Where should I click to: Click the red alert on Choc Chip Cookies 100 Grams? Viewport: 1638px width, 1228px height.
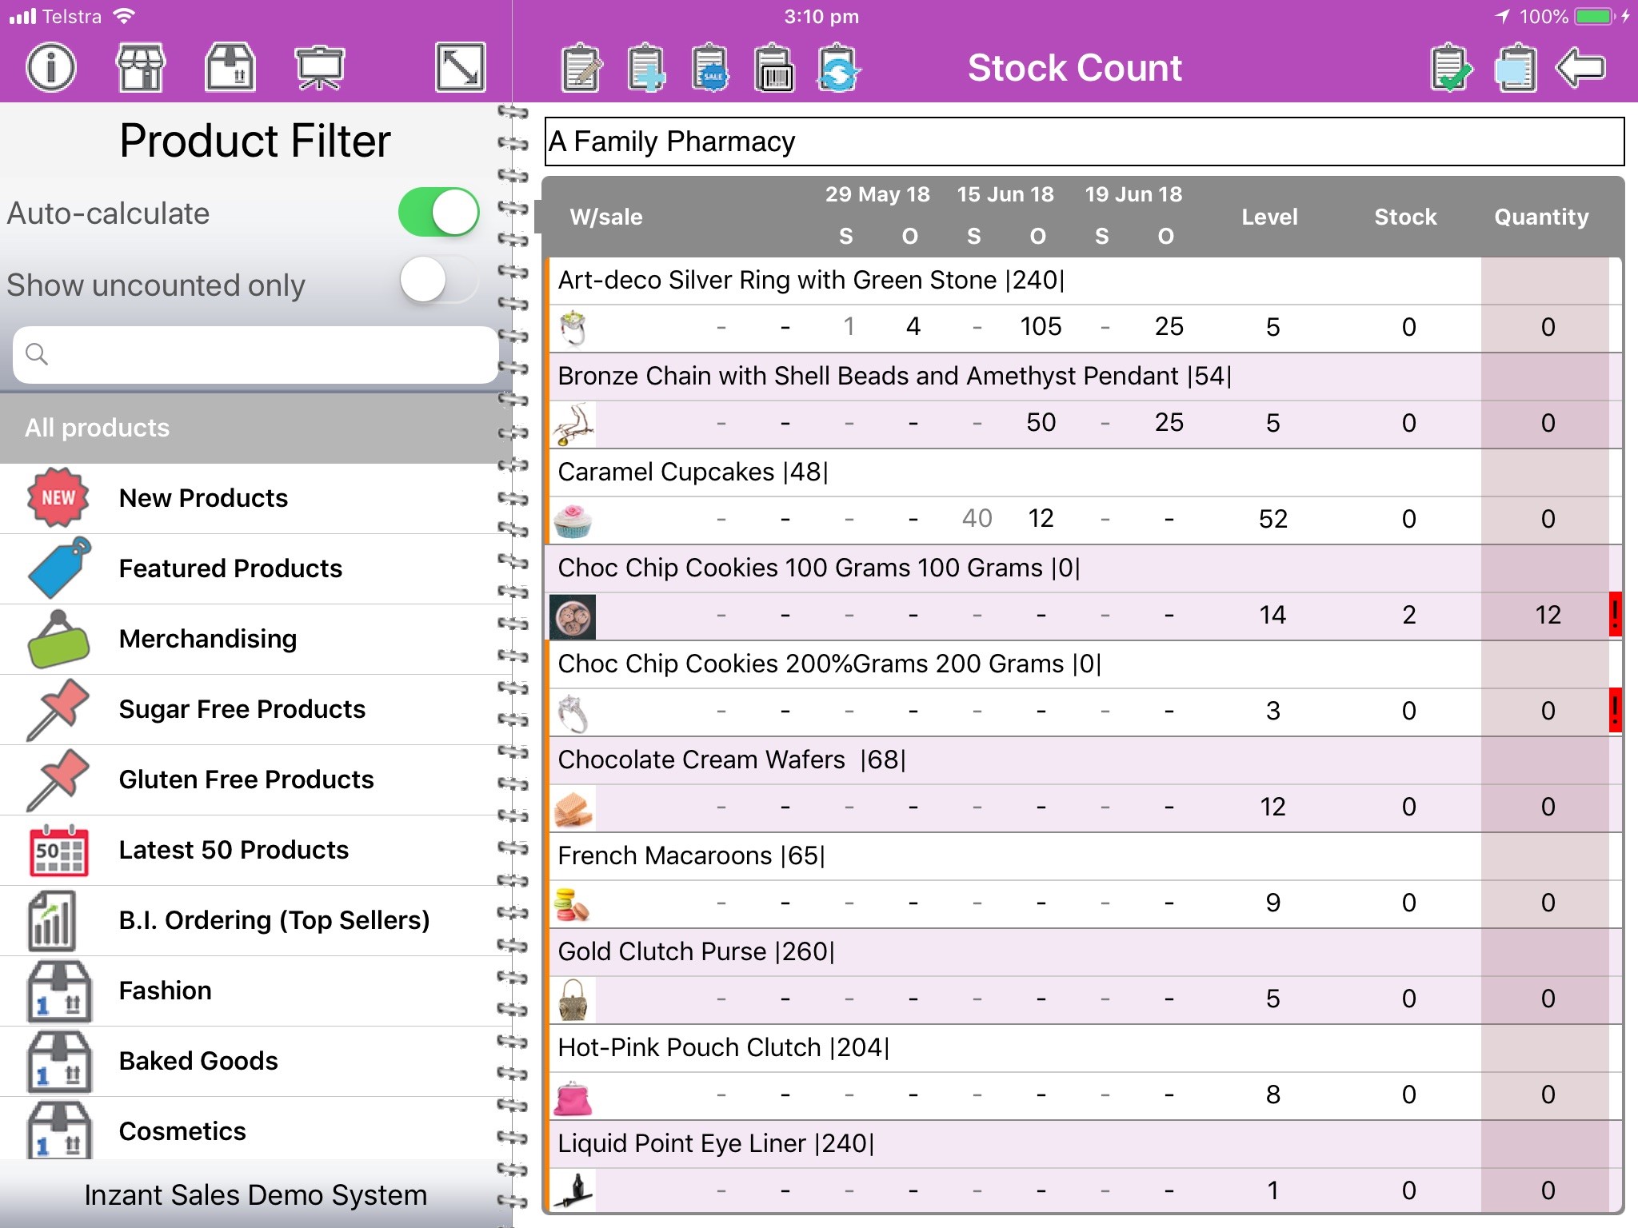(x=1615, y=614)
